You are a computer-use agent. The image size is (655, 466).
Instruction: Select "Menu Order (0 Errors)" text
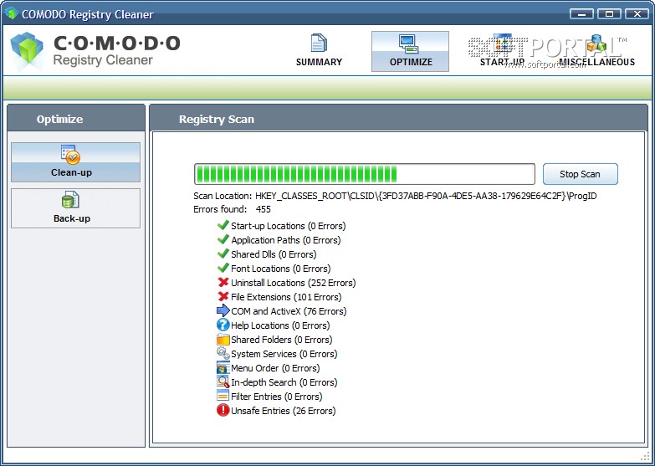(x=275, y=368)
